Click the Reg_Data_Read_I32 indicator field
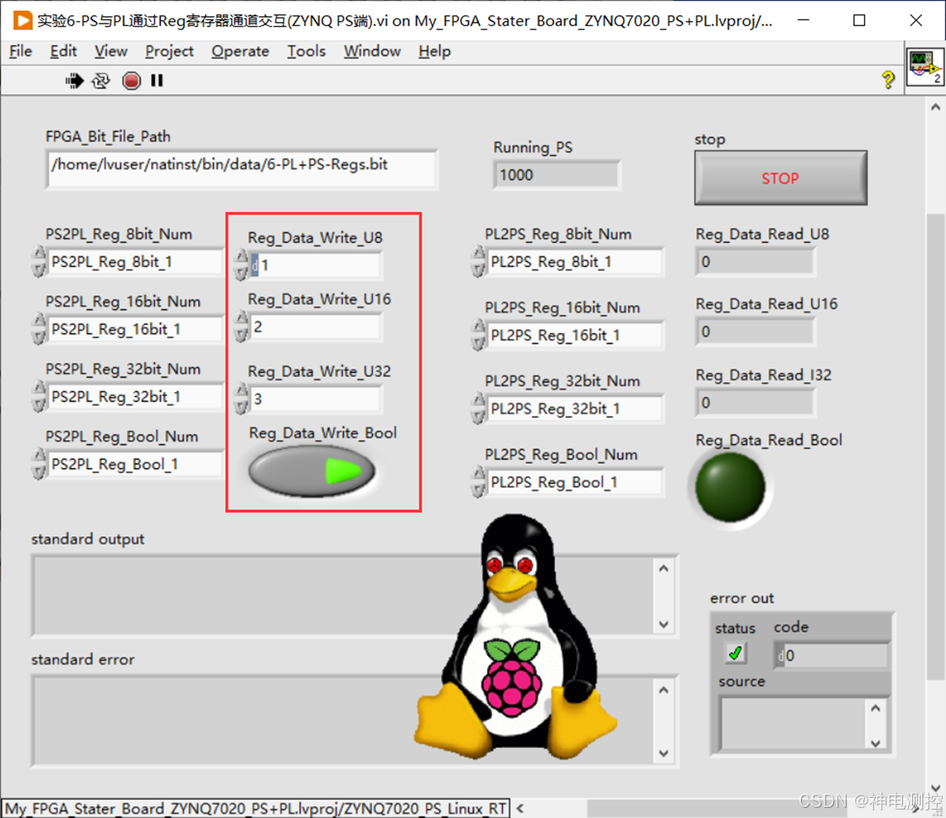The image size is (946, 818). [755, 402]
